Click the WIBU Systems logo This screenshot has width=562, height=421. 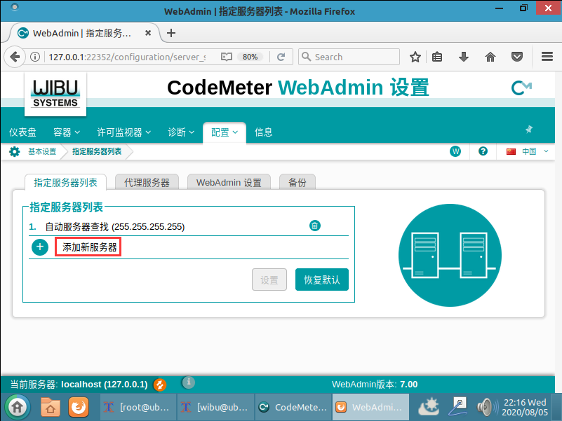(x=55, y=94)
